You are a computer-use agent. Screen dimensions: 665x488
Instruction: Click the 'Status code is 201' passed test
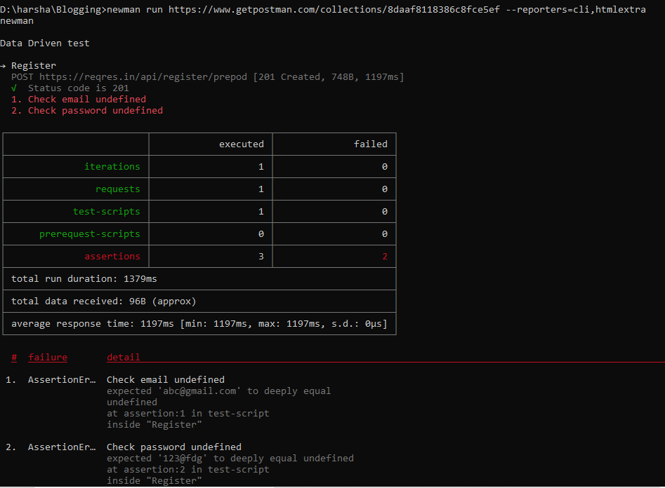point(79,88)
